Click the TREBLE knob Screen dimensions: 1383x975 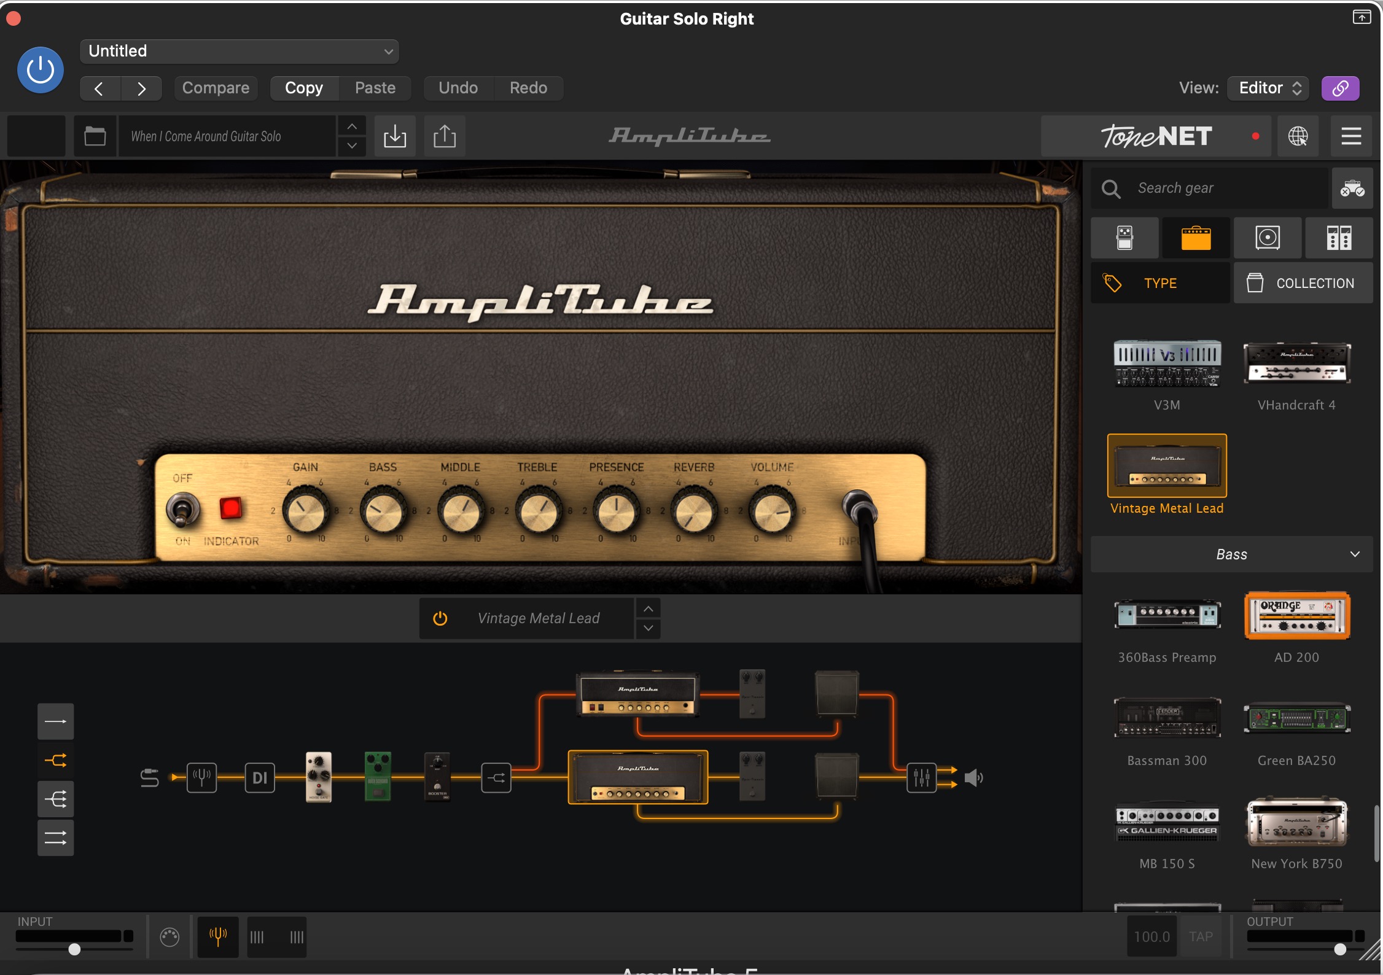(x=539, y=511)
